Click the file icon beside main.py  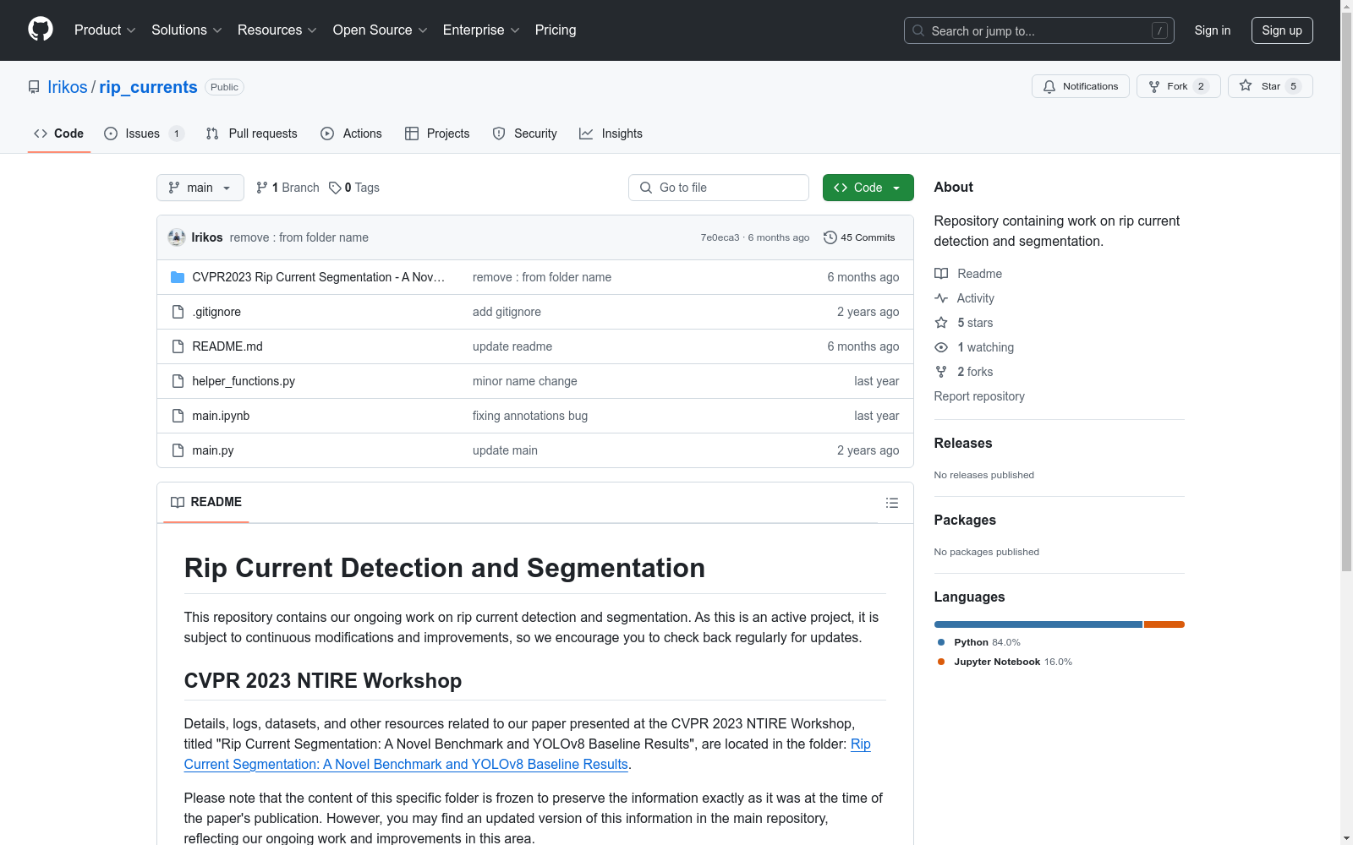[178, 450]
